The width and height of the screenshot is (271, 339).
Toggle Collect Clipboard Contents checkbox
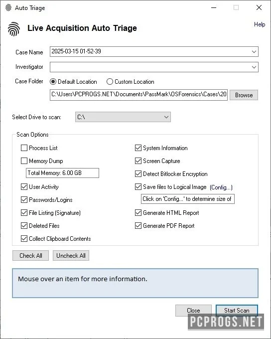(x=24, y=239)
